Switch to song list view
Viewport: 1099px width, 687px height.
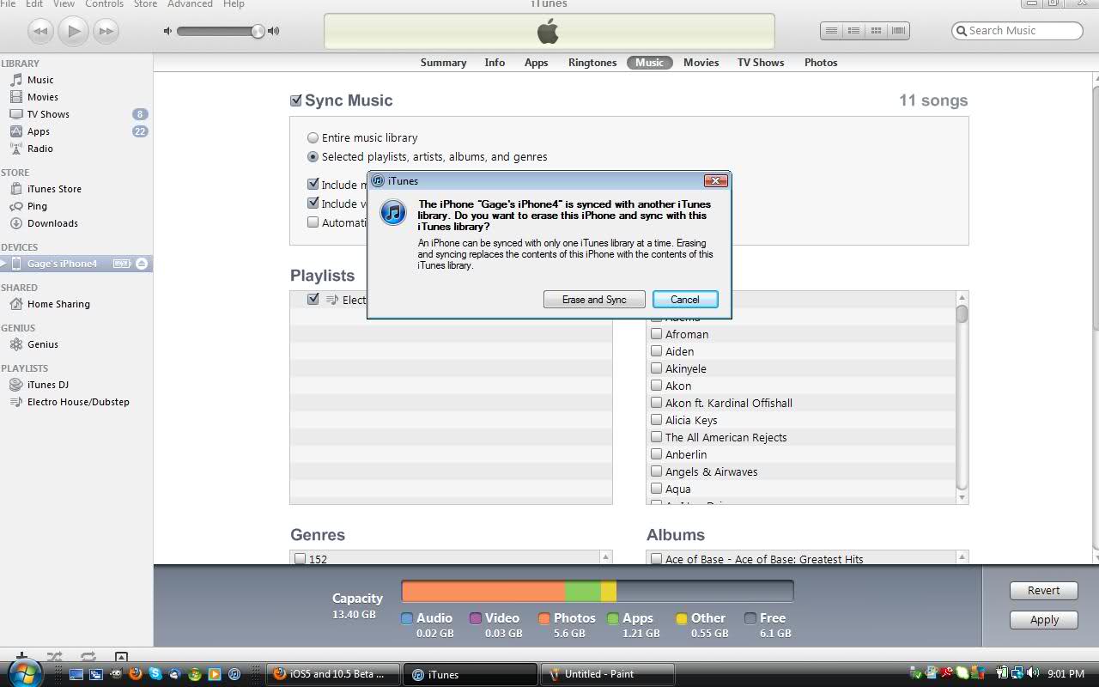click(831, 31)
